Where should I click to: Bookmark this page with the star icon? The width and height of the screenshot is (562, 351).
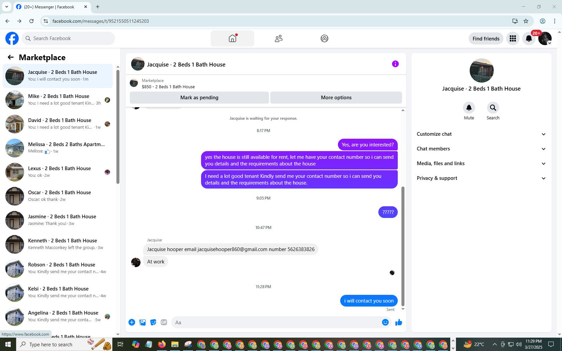click(x=526, y=21)
